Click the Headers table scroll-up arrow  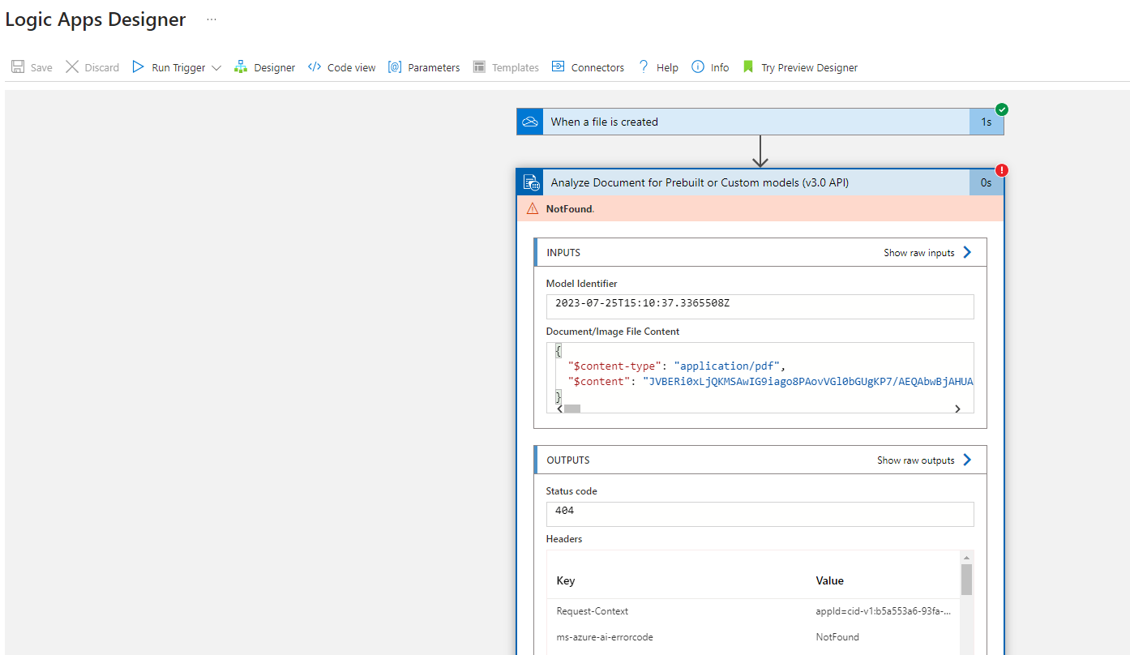966,558
